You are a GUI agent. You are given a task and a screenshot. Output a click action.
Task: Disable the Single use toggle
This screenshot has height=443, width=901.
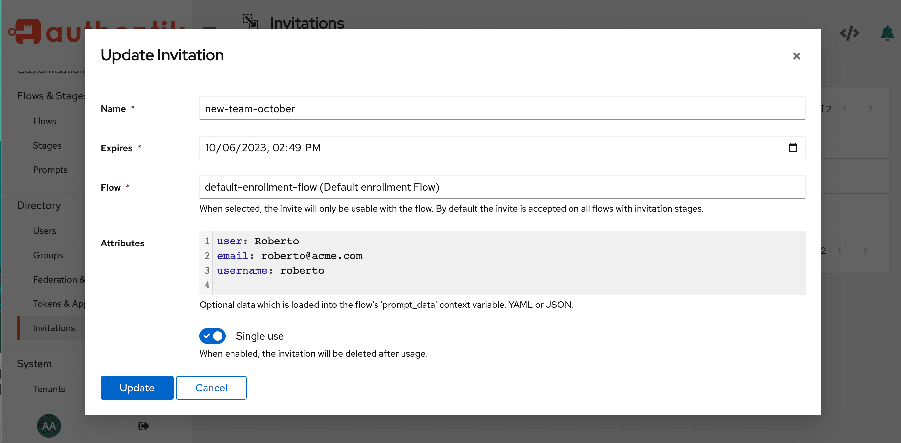pos(212,336)
